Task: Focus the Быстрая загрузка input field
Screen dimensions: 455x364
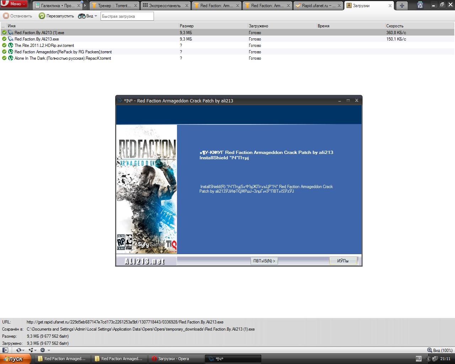Action: 127,16
